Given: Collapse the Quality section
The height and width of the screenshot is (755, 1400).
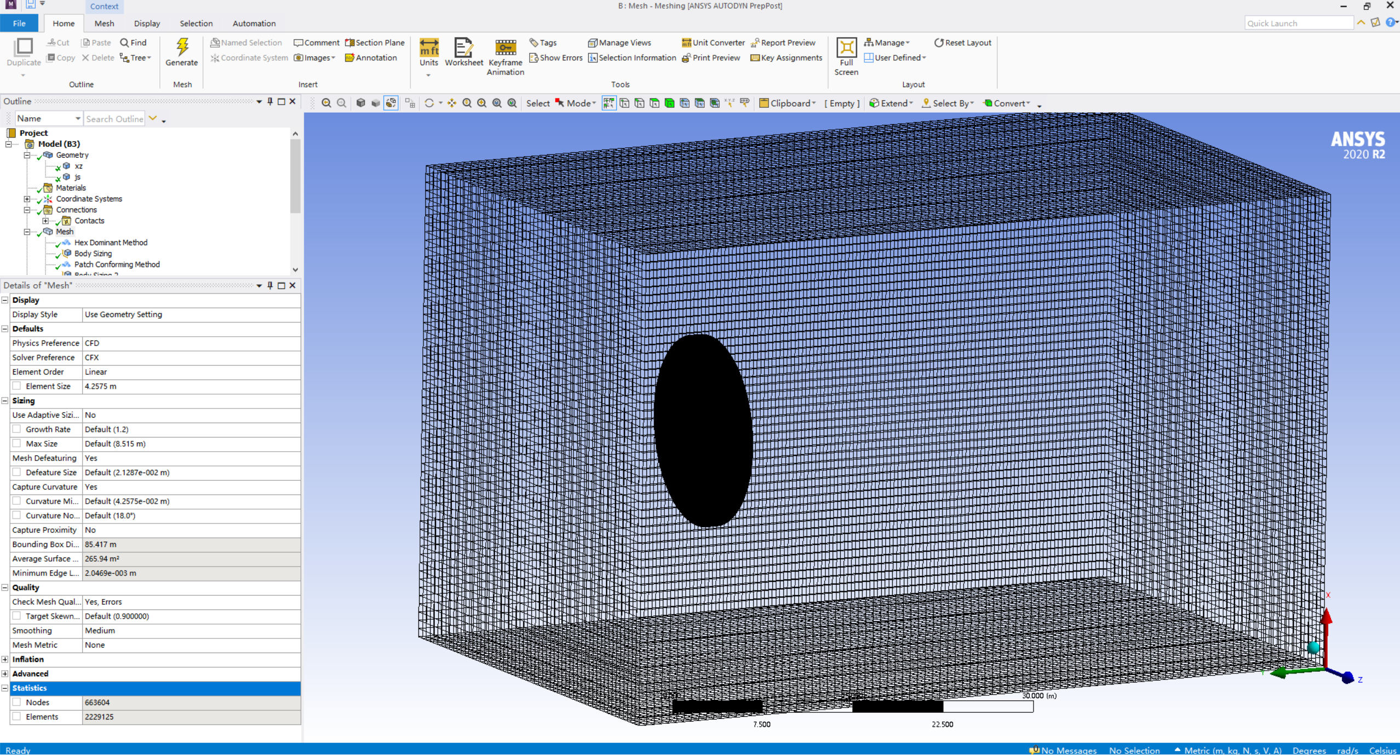Looking at the screenshot, I should tap(5, 587).
